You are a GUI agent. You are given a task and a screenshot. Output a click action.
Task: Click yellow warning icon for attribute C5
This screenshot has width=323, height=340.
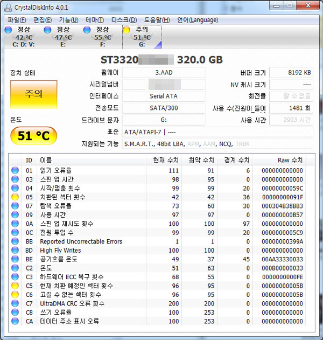coord(15,286)
